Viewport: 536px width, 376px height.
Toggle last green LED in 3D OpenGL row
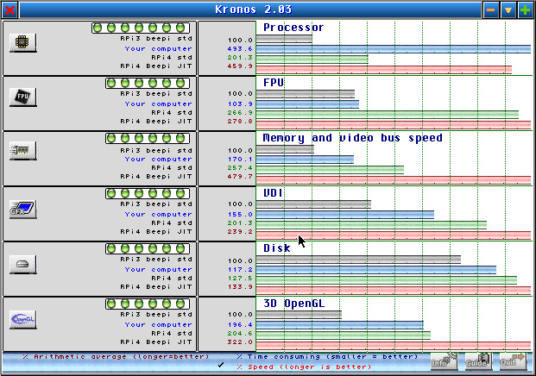(180, 304)
